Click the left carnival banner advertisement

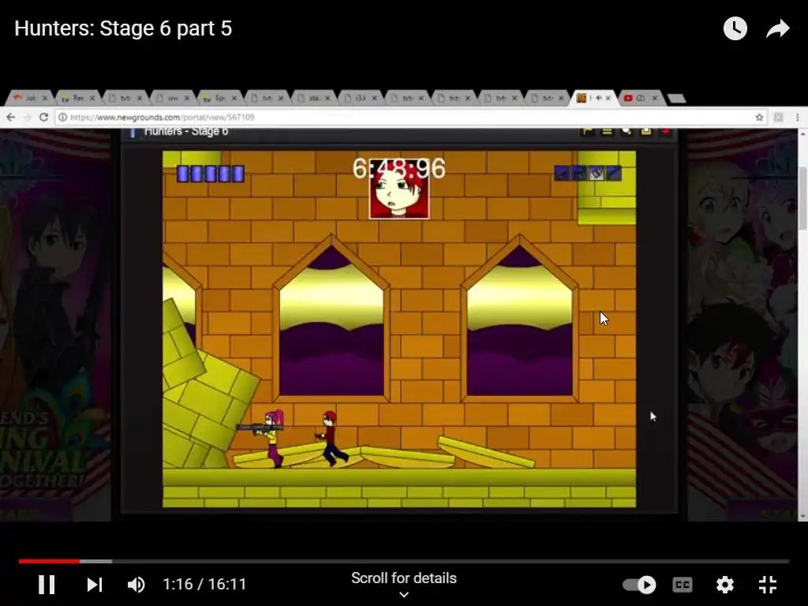[x=55, y=324]
